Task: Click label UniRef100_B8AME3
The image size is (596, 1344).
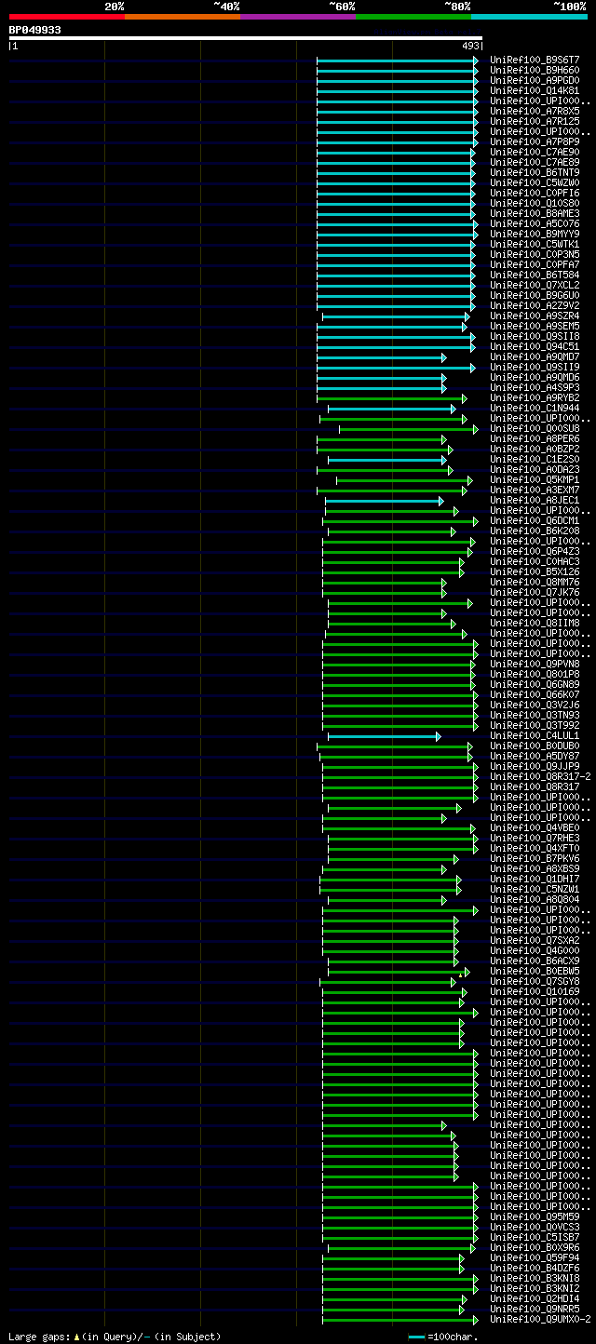Action: 535,213
